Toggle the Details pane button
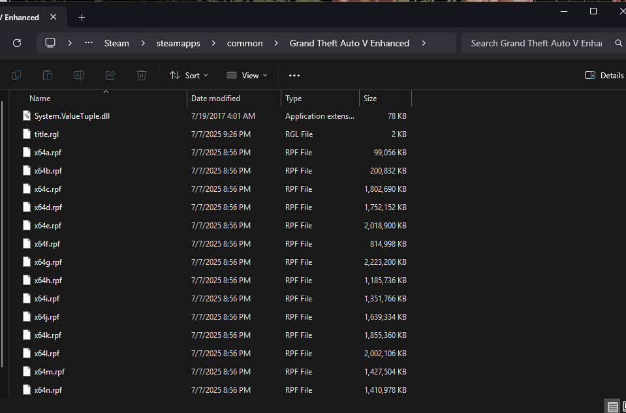Screen dimensions: 626x413 click(604, 76)
